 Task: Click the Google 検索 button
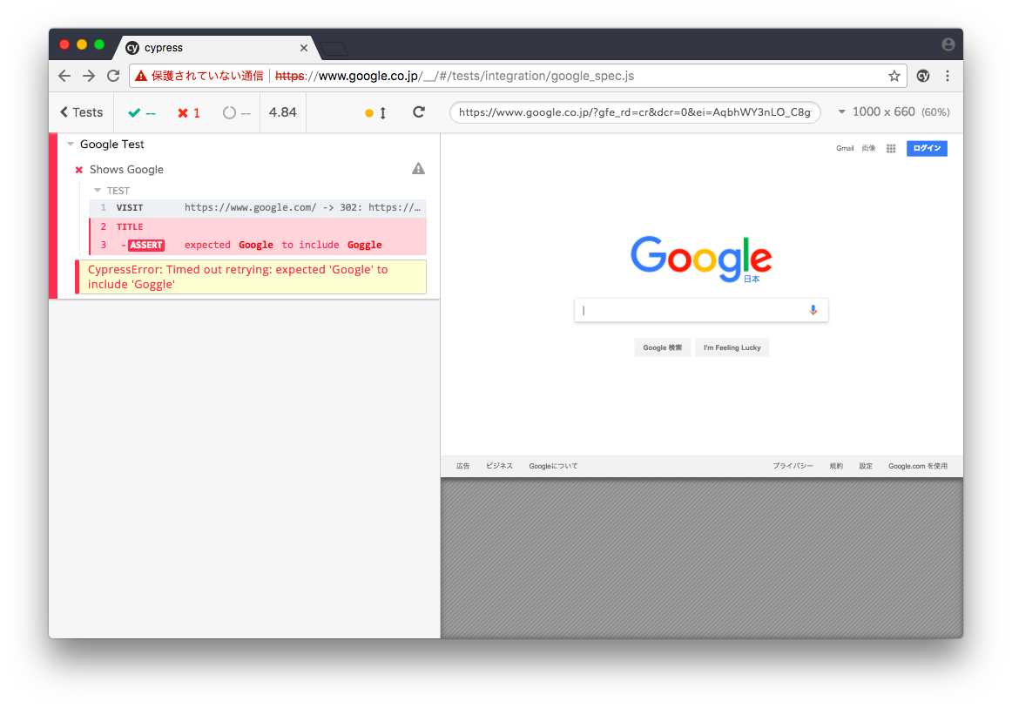pyautogui.click(x=662, y=347)
